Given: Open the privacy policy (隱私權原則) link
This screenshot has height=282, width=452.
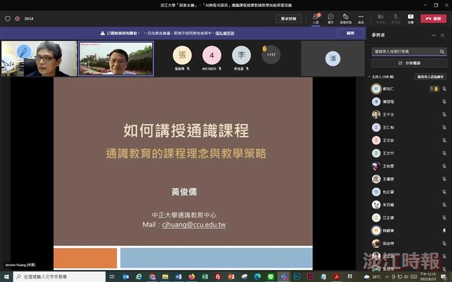Looking at the screenshot, I should [x=224, y=33].
